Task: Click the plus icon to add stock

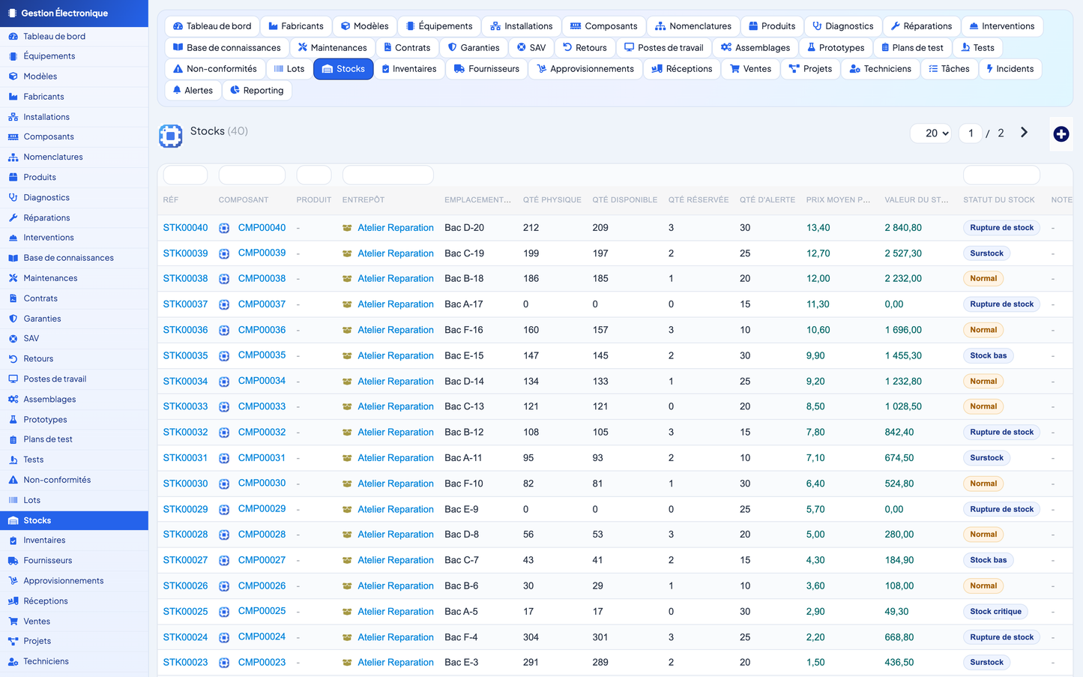Action: (1061, 134)
